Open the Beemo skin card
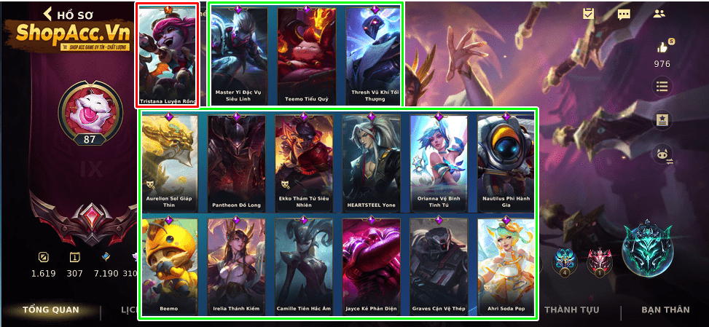Screen dimensions: 709x327 pyautogui.click(x=169, y=267)
